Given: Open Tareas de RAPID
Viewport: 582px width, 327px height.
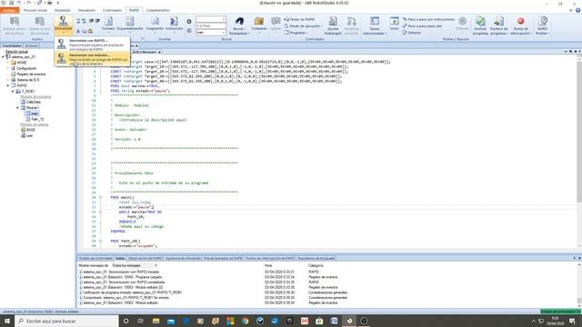Looking at the screenshot, I should click(299, 19).
